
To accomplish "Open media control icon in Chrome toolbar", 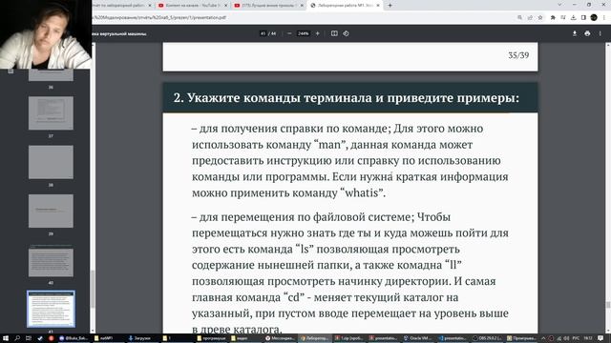I will (563, 17).
